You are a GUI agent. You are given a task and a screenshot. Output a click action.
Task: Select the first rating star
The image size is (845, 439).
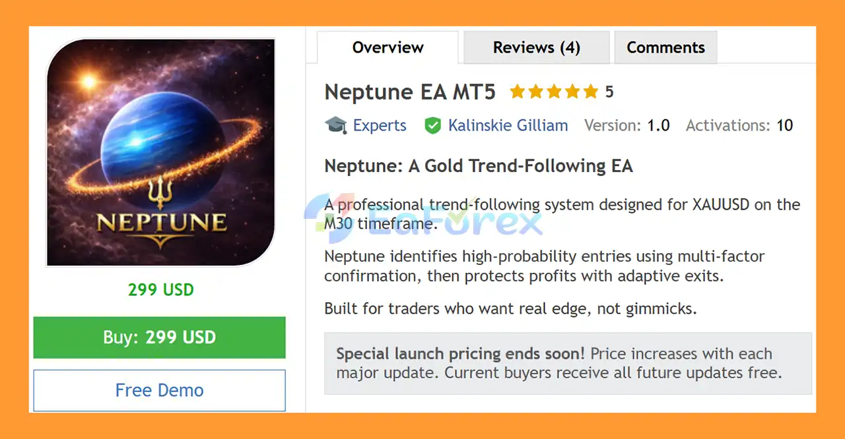517,92
